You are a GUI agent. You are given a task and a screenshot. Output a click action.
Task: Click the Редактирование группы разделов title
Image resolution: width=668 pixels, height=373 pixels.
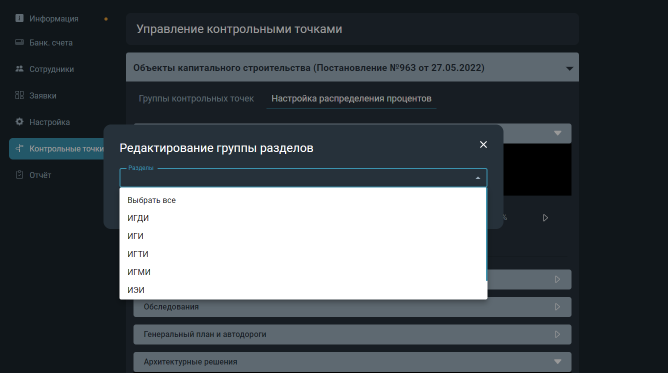(x=216, y=148)
